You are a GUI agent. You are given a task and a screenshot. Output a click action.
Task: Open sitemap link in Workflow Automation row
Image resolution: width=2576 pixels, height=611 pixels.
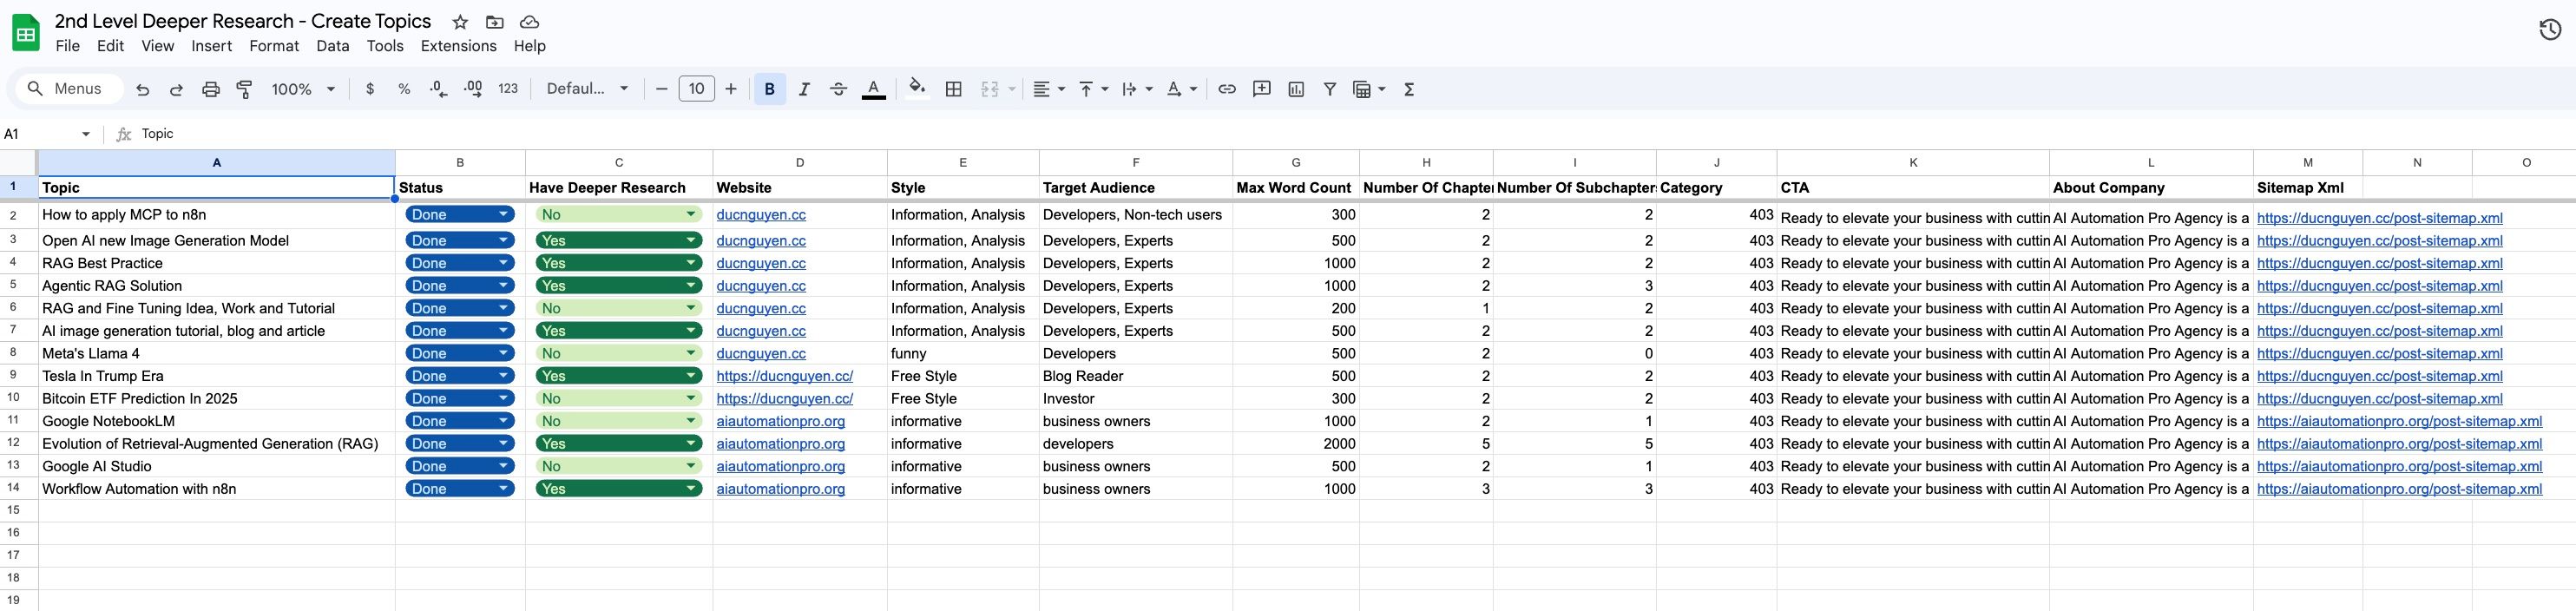(x=2399, y=489)
